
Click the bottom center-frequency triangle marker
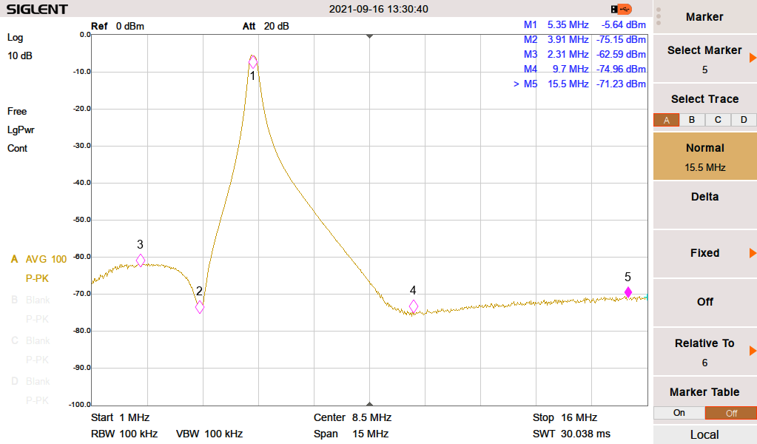click(369, 403)
